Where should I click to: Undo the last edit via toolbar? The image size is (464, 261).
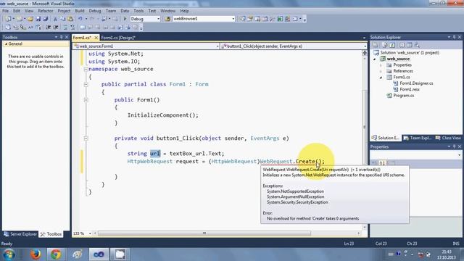(x=80, y=19)
